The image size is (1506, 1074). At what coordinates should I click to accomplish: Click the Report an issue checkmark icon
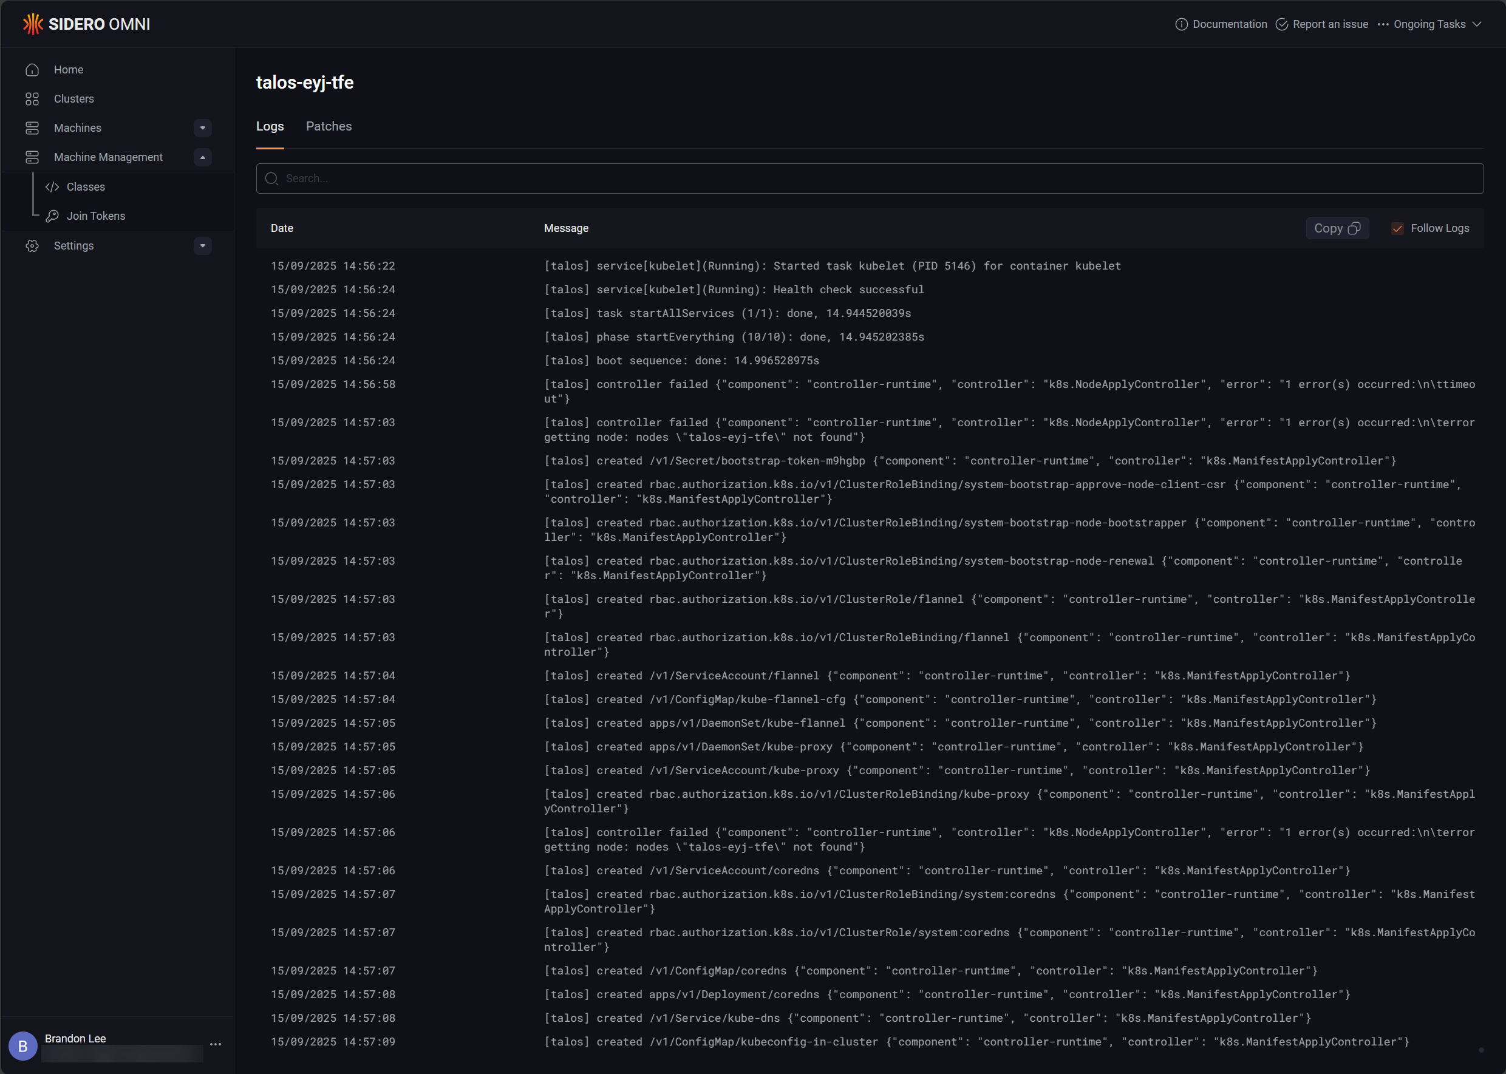[x=1282, y=24]
